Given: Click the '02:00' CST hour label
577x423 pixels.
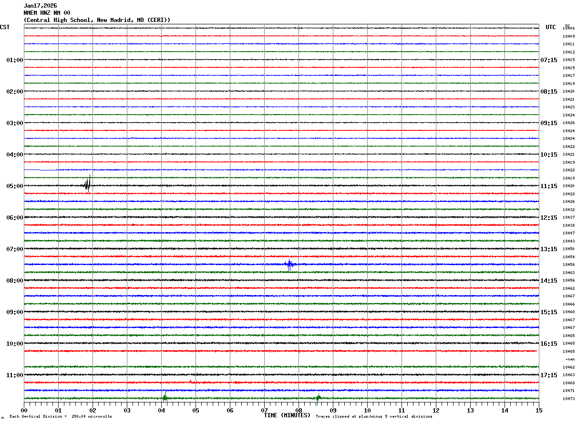Looking at the screenshot, I should click(15, 92).
